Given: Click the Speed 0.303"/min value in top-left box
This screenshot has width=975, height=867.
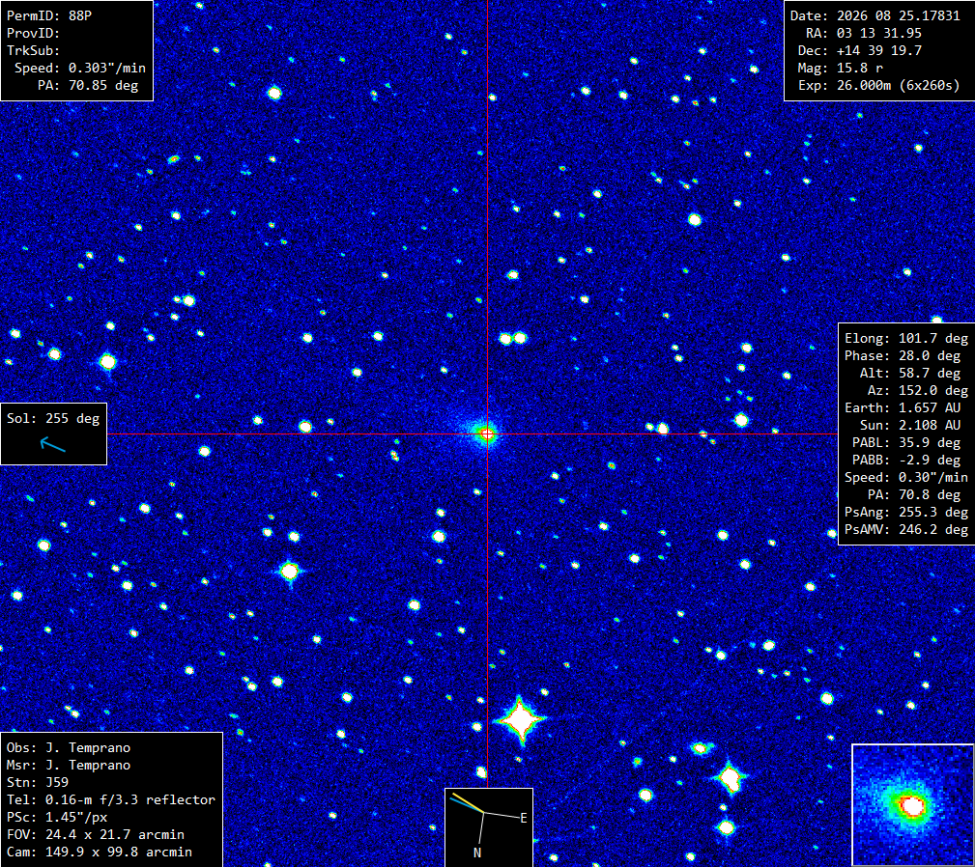Looking at the screenshot, I should pyautogui.click(x=80, y=68).
